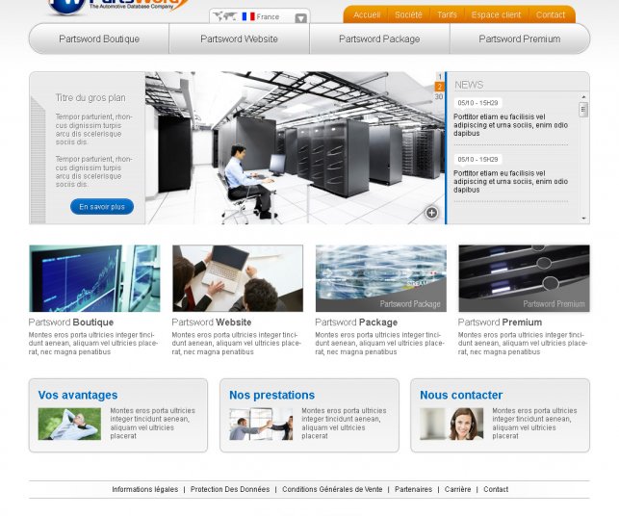Image resolution: width=619 pixels, height=516 pixels.
Task: Select the Partsword Boutique navigation tab
Action: [99, 39]
